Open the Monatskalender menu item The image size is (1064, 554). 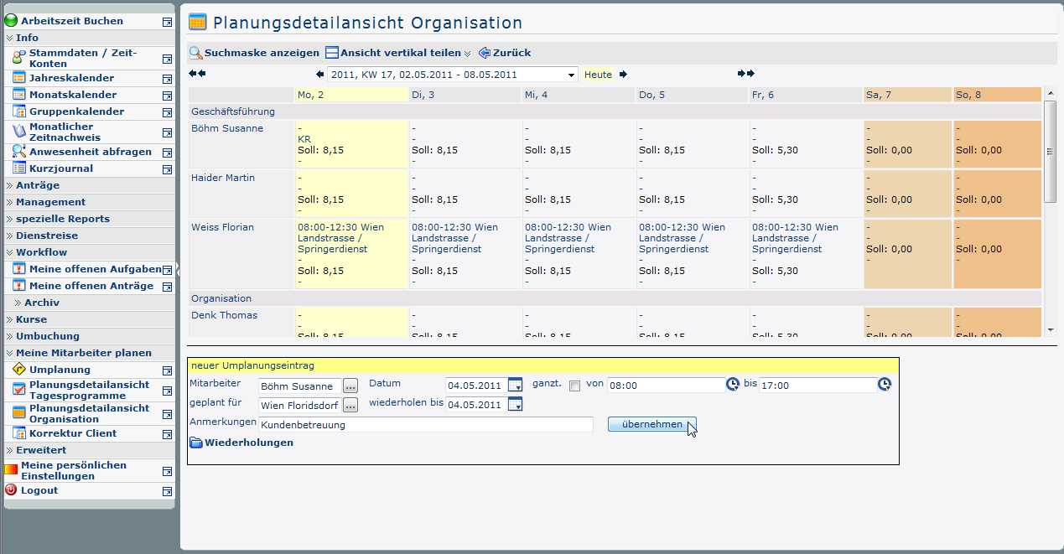(73, 95)
